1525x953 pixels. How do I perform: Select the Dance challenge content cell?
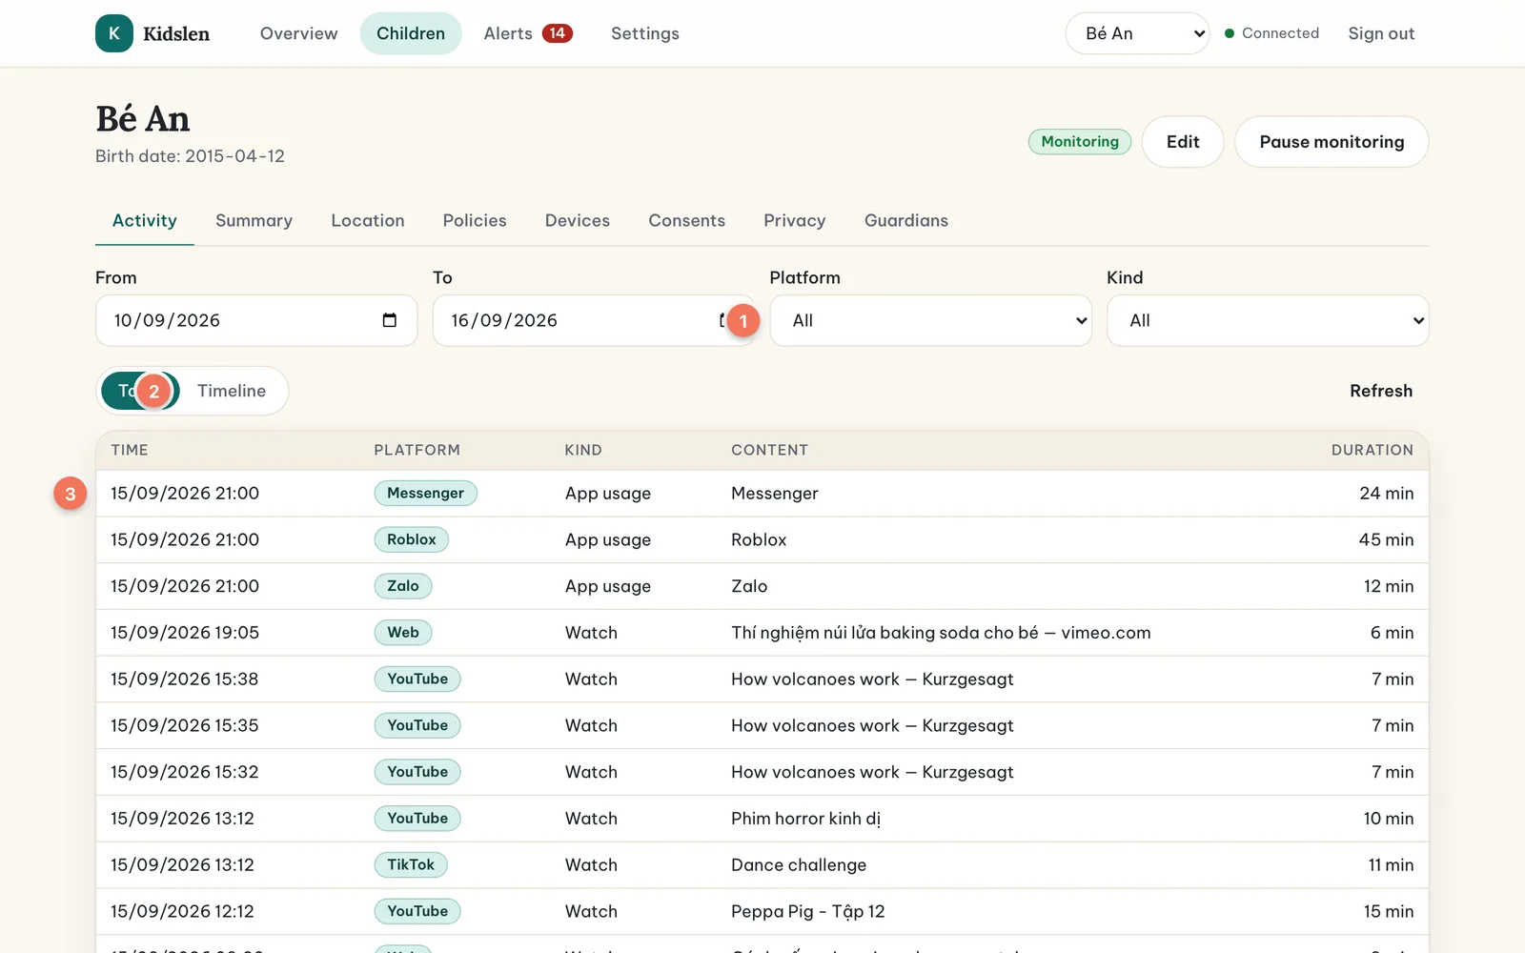[799, 865]
